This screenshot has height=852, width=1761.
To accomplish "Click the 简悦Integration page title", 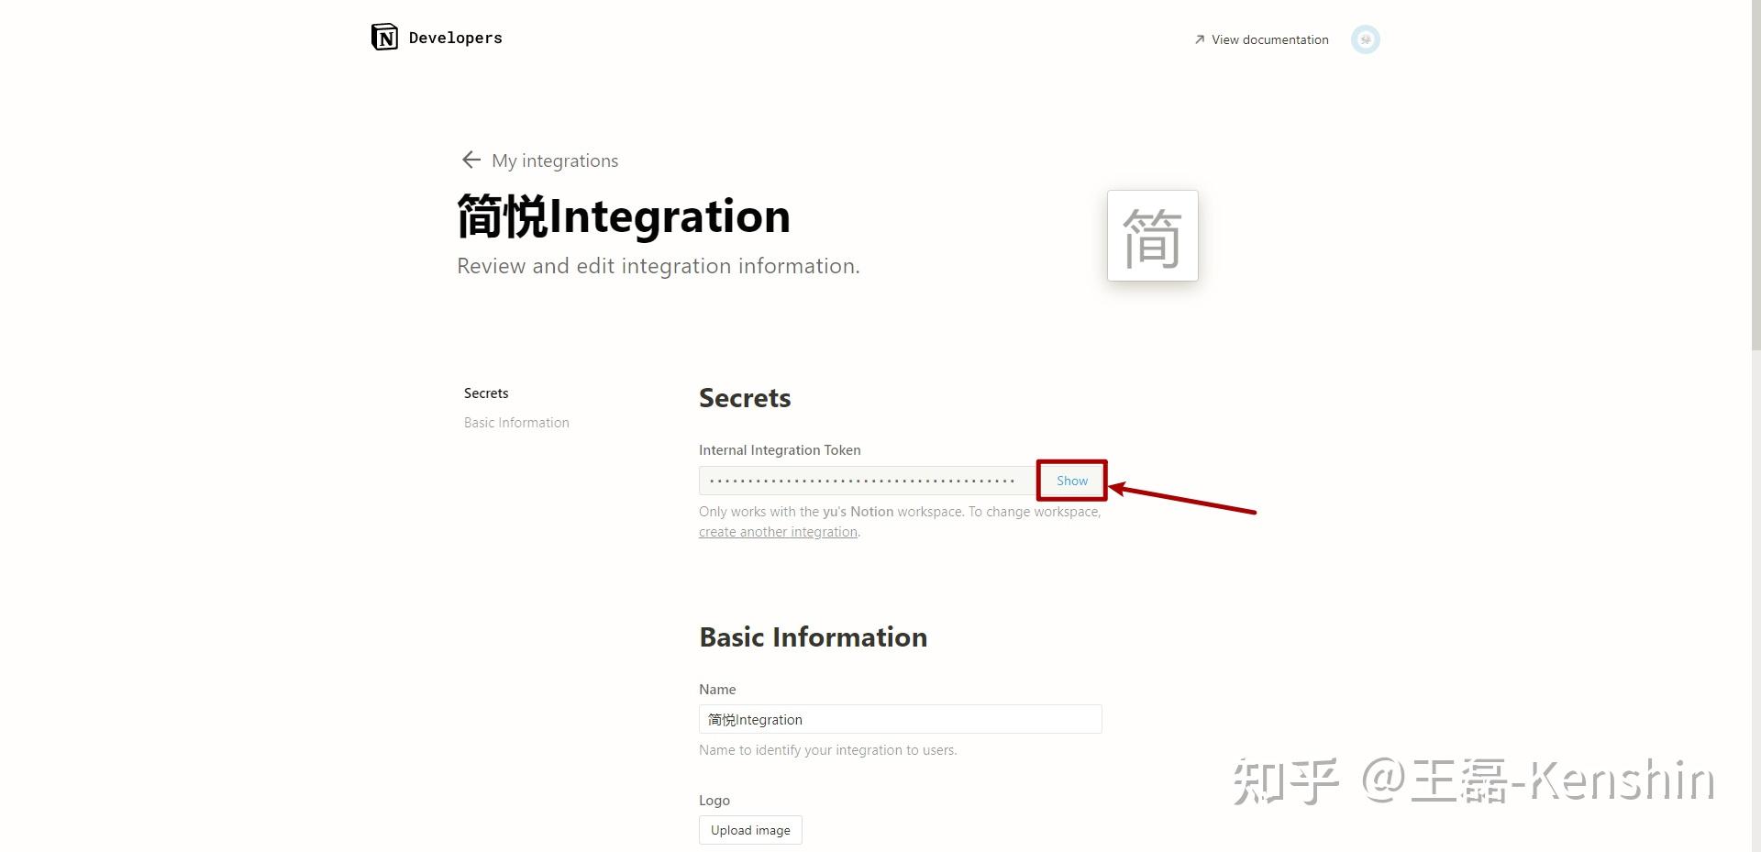I will coord(624,216).
